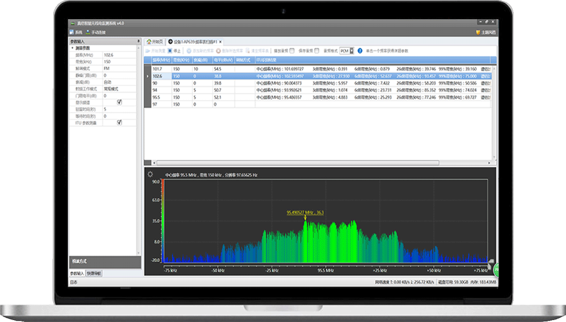Click the home icon on the start page tab
The height and width of the screenshot is (322, 566).
click(149, 42)
